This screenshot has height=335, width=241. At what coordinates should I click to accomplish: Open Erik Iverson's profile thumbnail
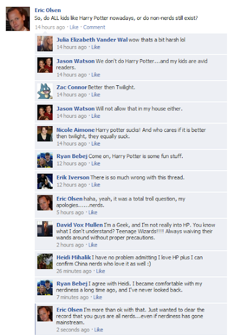click(x=45, y=182)
